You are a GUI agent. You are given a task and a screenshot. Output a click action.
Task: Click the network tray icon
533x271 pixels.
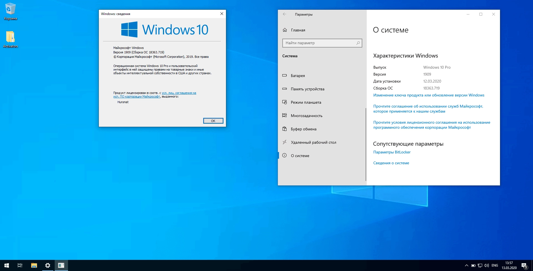click(480, 265)
